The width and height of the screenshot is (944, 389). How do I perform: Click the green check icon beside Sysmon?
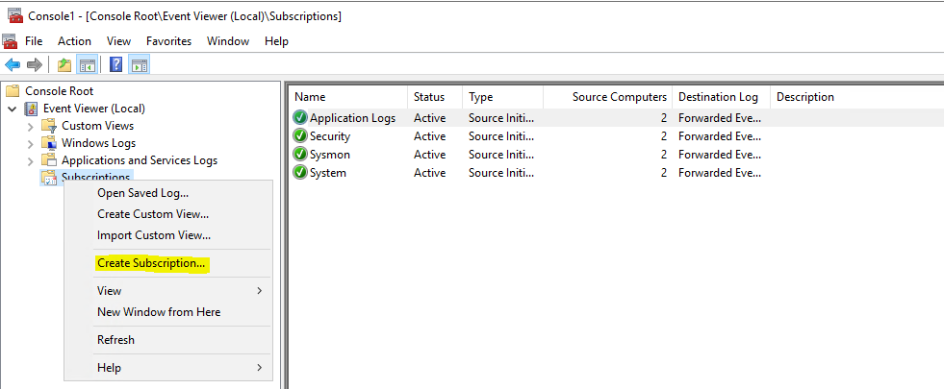coord(300,155)
